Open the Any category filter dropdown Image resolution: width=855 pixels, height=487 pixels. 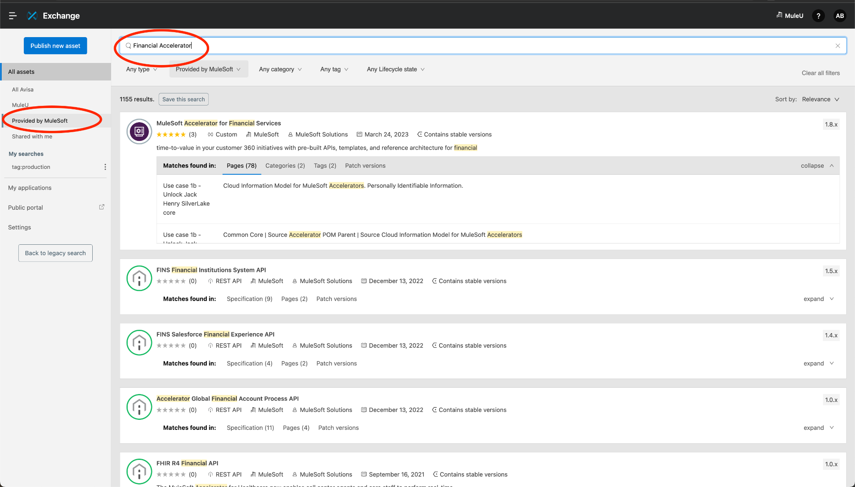tap(280, 69)
